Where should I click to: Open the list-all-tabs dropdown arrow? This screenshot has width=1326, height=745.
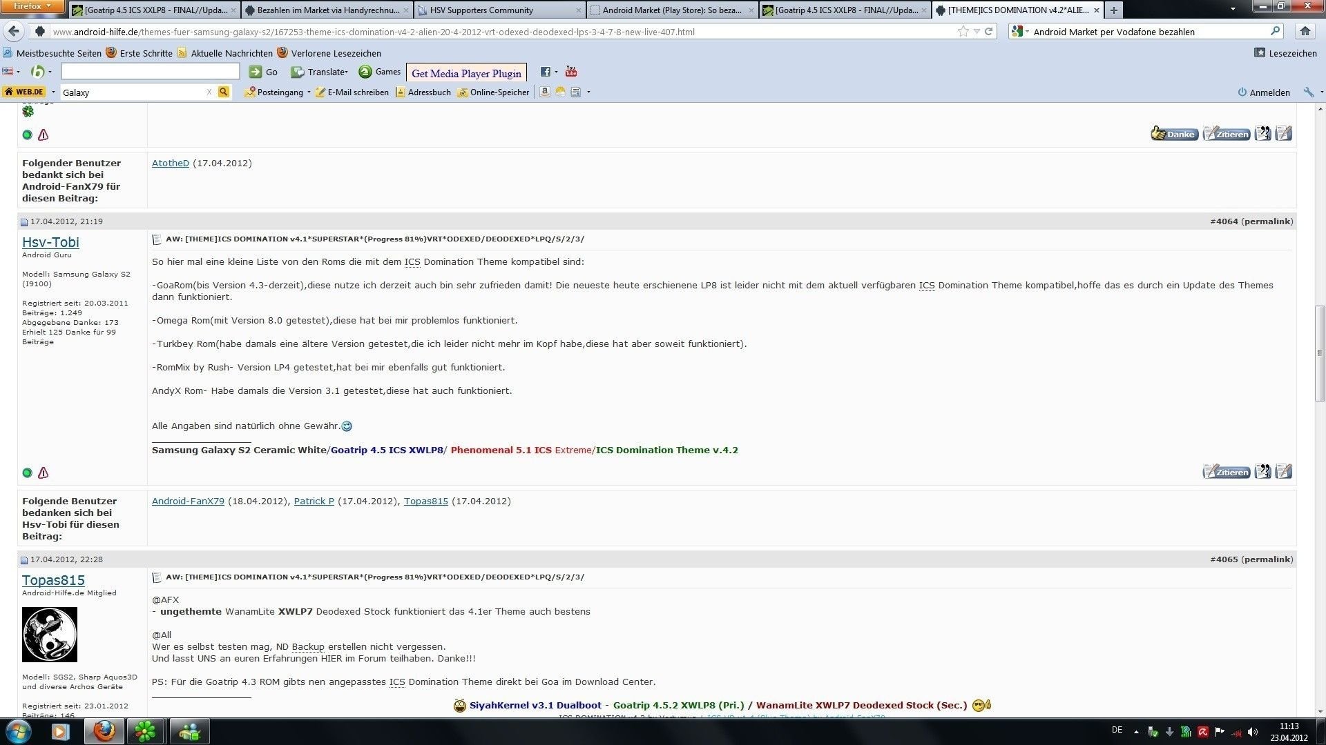1233,10
